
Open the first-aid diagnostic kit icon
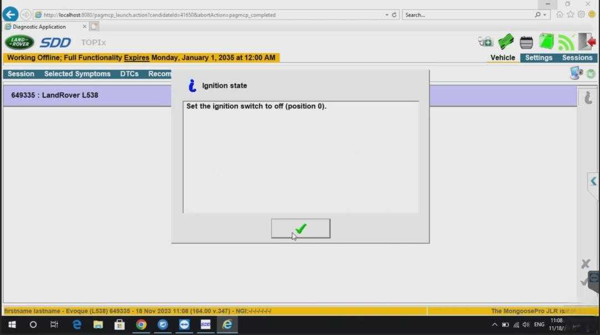pos(485,42)
